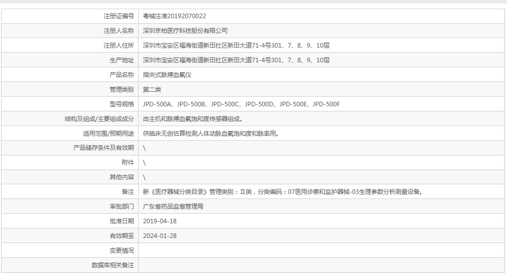Select the 产品储存条件及有效期 label
The height and width of the screenshot is (278, 507).
(104, 148)
